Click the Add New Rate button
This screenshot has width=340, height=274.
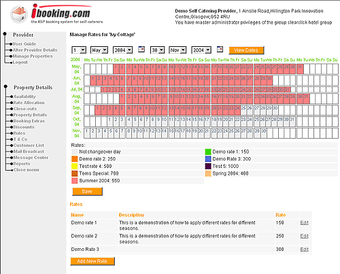[92, 261]
